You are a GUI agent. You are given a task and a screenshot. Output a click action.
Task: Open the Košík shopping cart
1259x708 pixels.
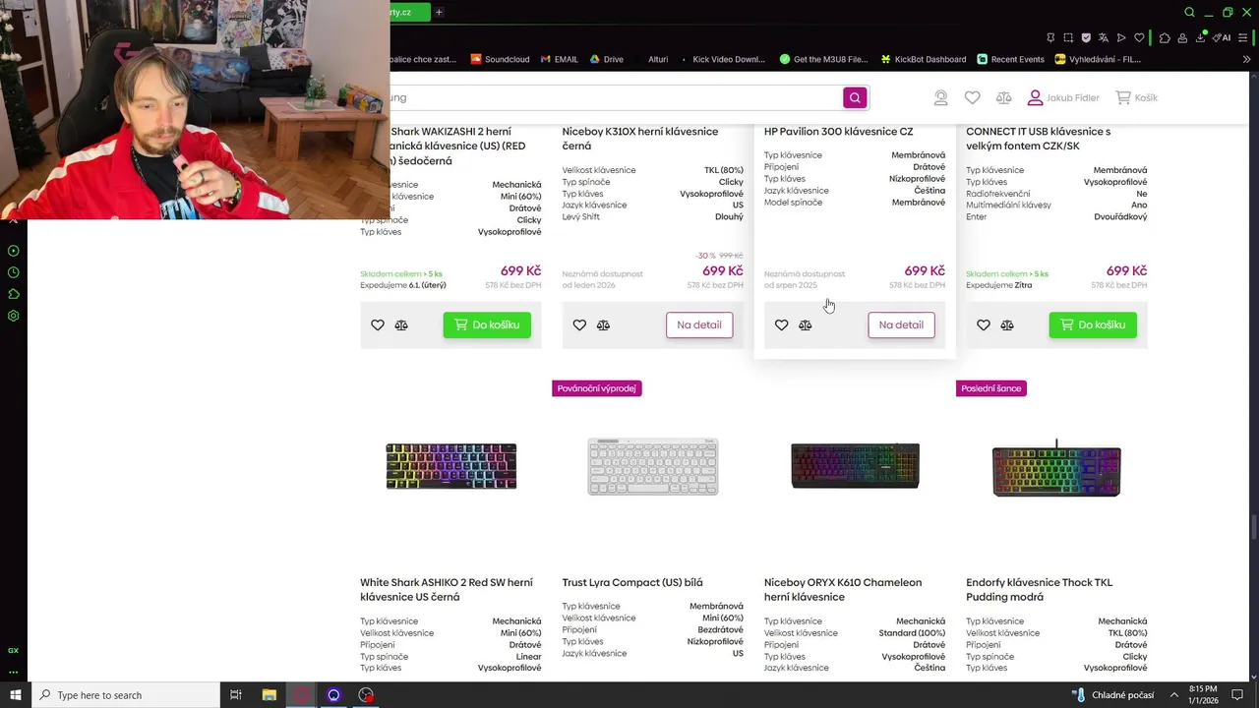tap(1136, 97)
